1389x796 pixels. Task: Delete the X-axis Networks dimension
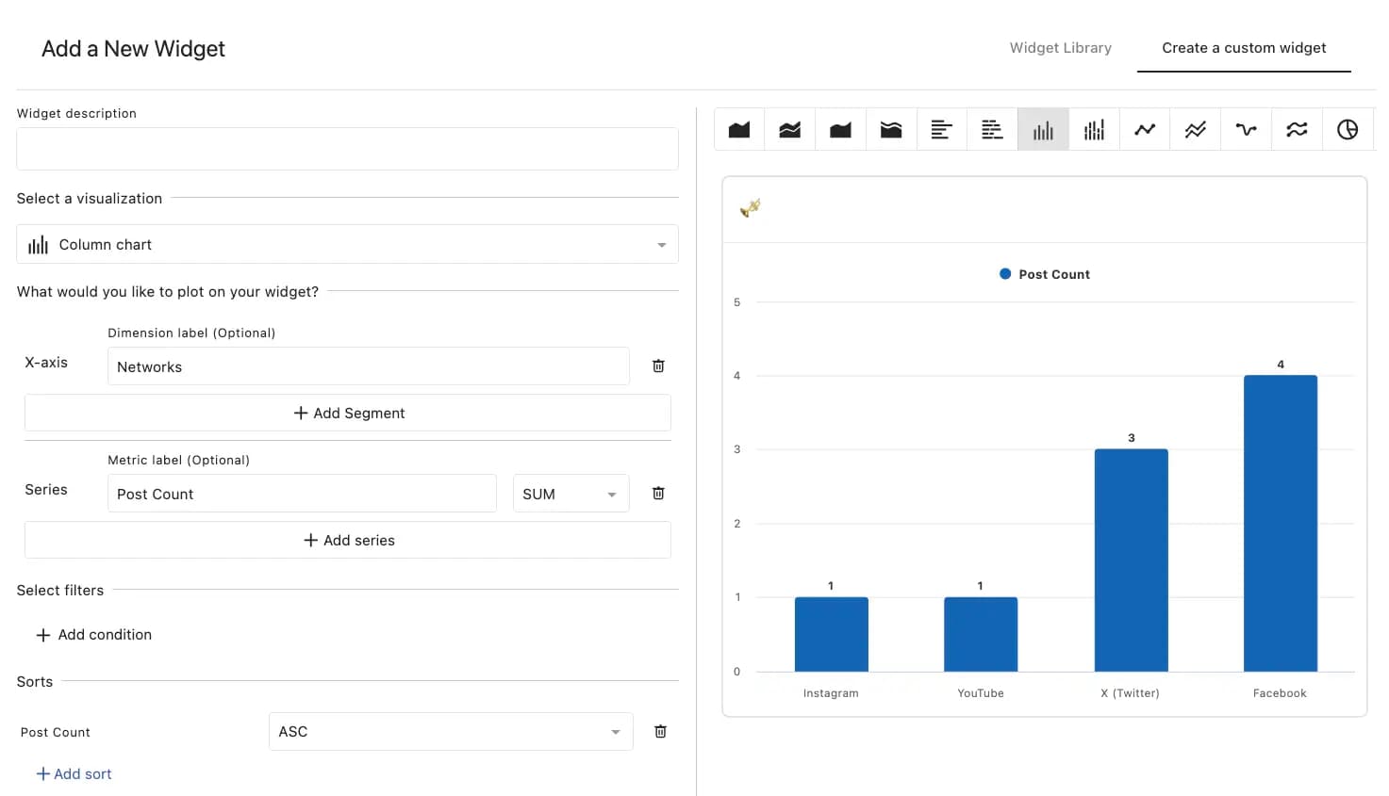(x=658, y=366)
